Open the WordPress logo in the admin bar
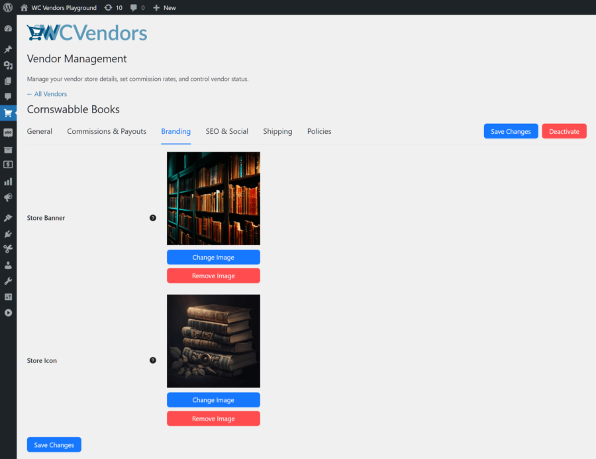 point(7,7)
